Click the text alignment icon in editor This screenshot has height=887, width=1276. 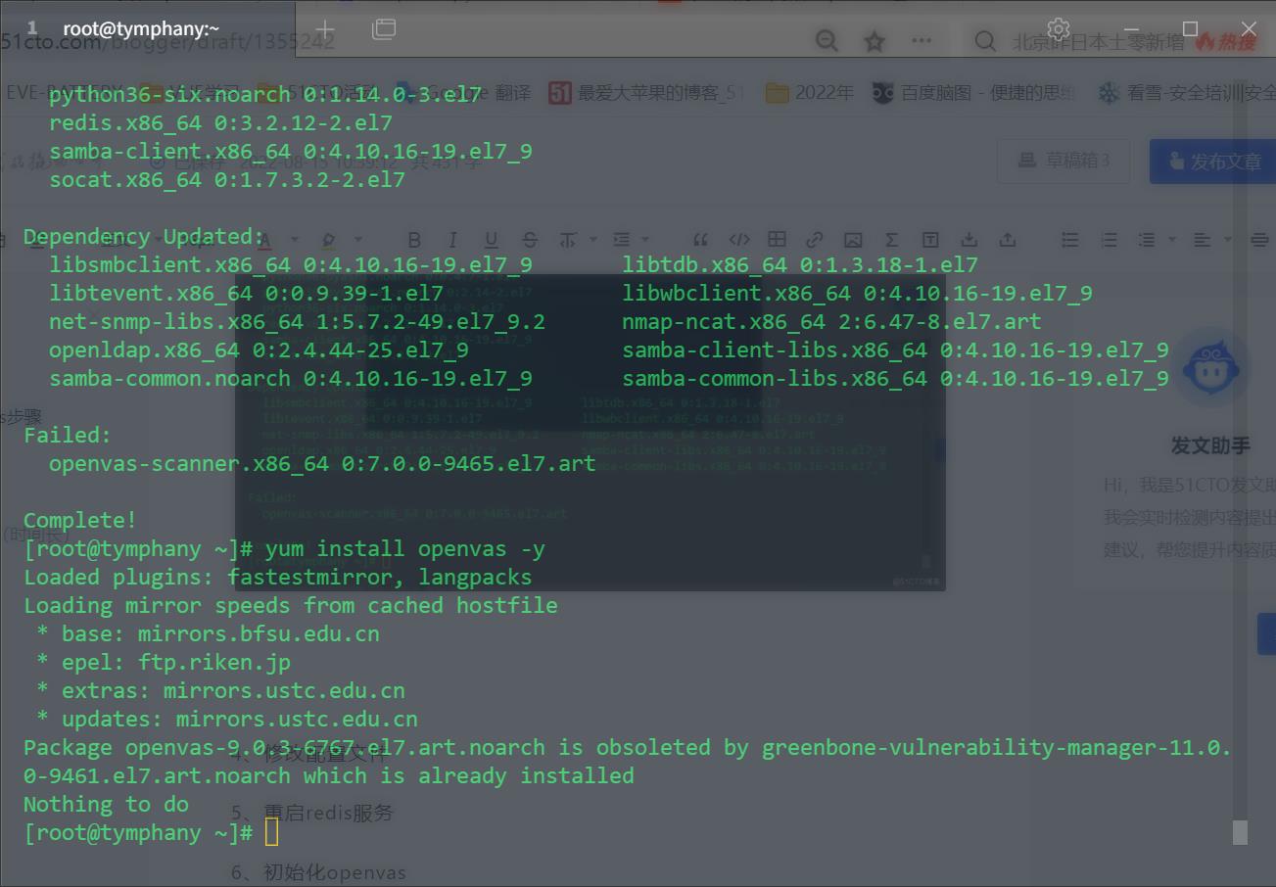(1202, 240)
